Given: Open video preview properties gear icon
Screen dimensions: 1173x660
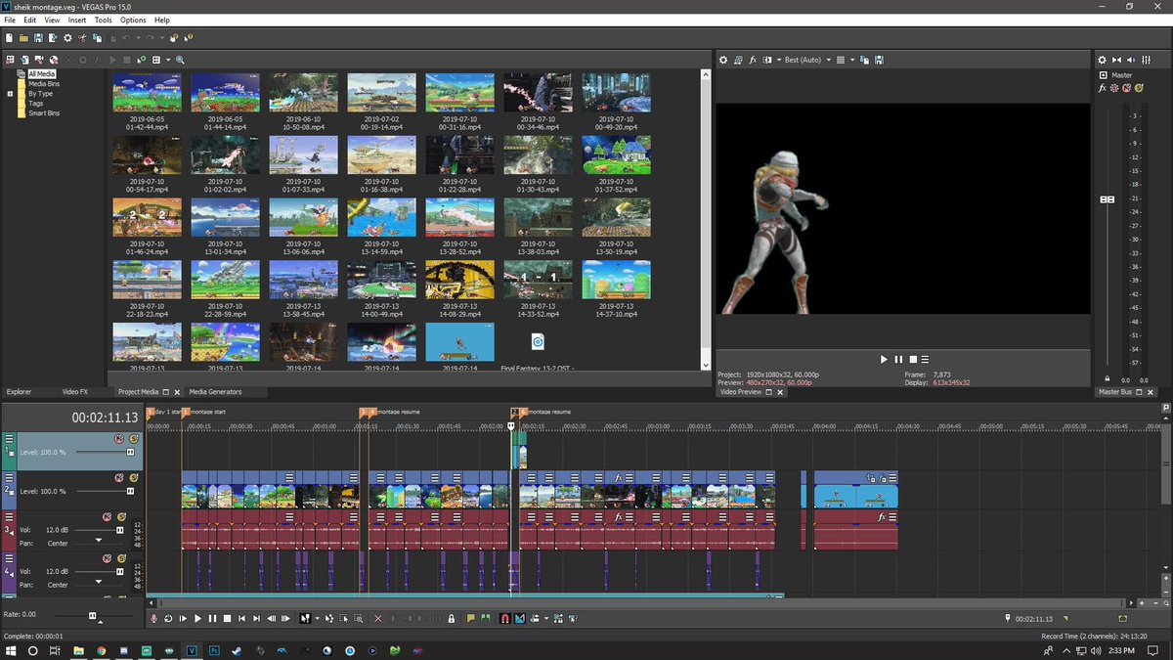Looking at the screenshot, I should click(x=723, y=60).
